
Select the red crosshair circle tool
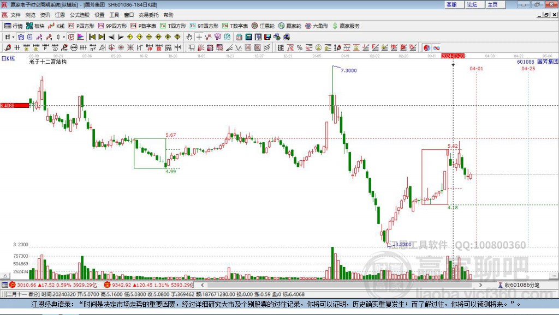pos(111,48)
